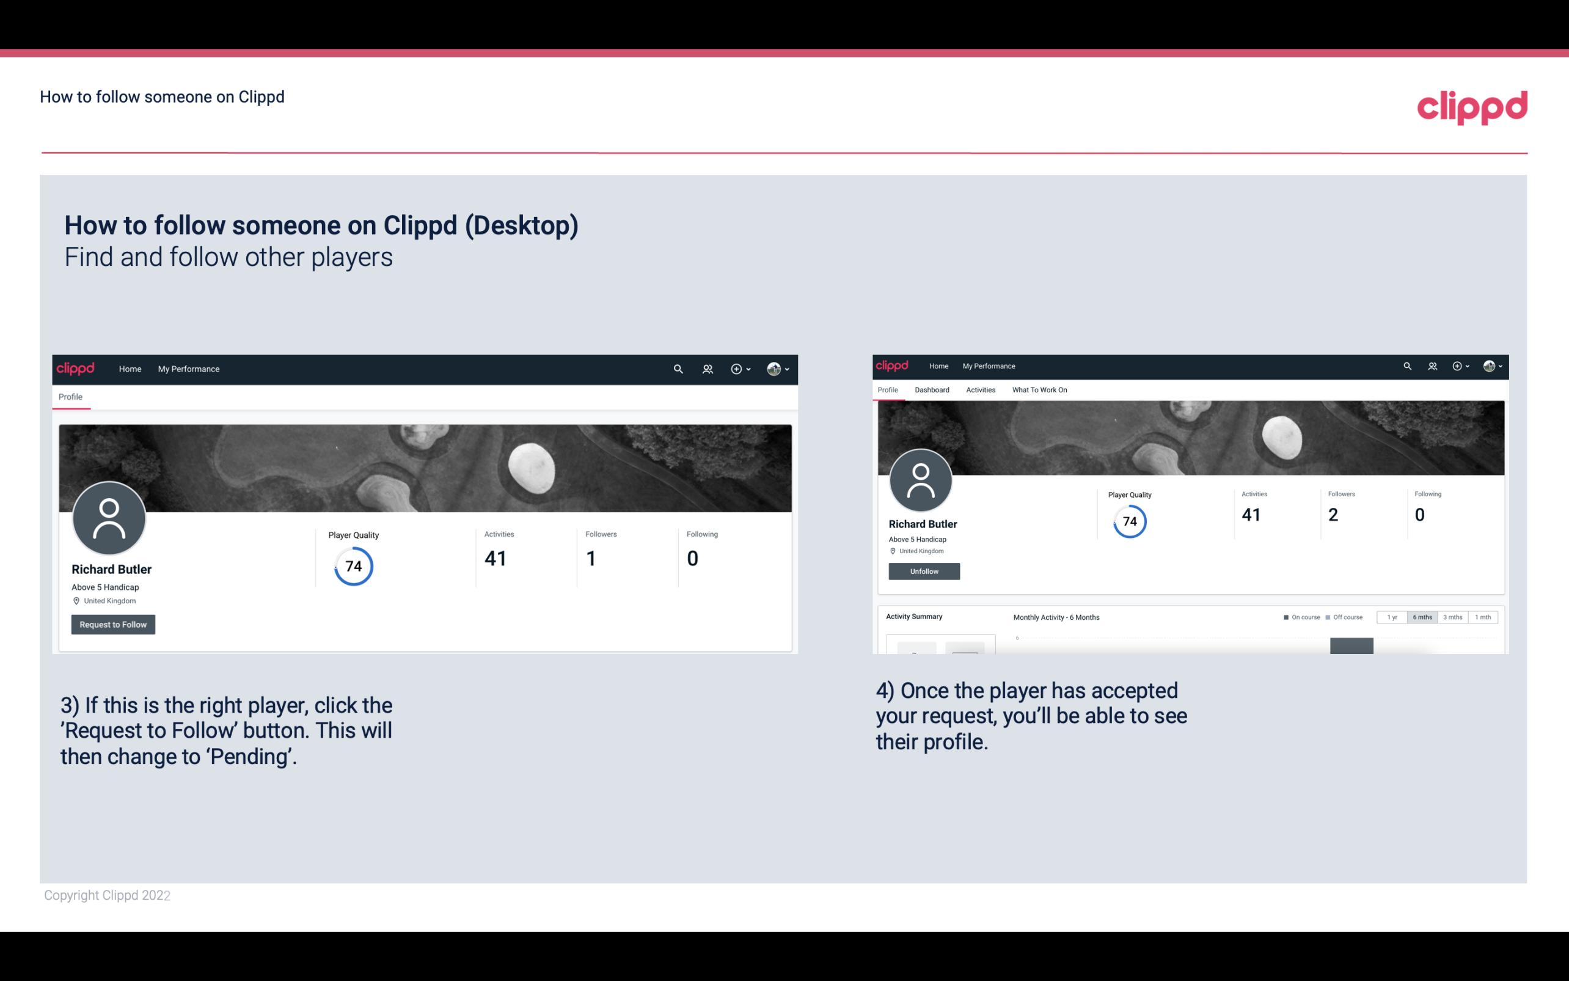The width and height of the screenshot is (1569, 981).
Task: Select the 'Profile' tab on left screen
Action: (70, 397)
